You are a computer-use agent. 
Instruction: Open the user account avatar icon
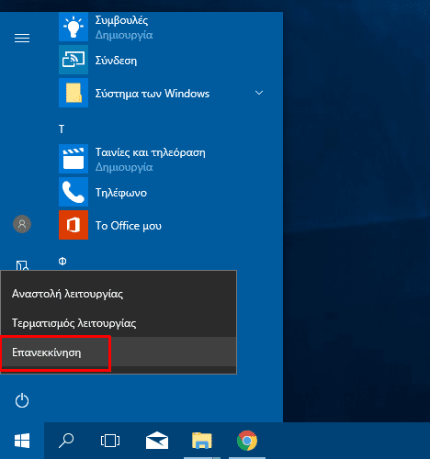click(22, 224)
